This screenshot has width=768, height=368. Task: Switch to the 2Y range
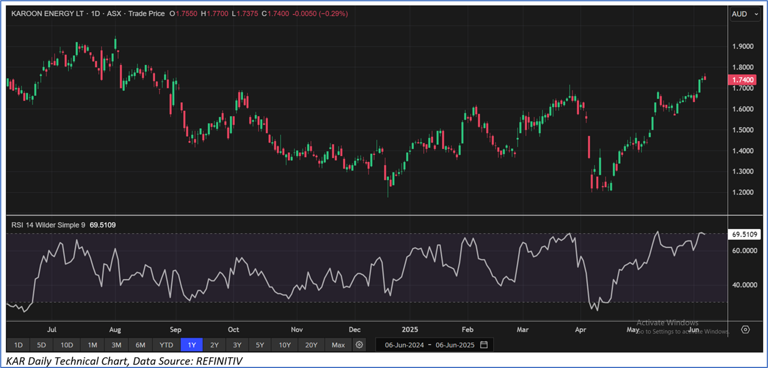(214, 345)
